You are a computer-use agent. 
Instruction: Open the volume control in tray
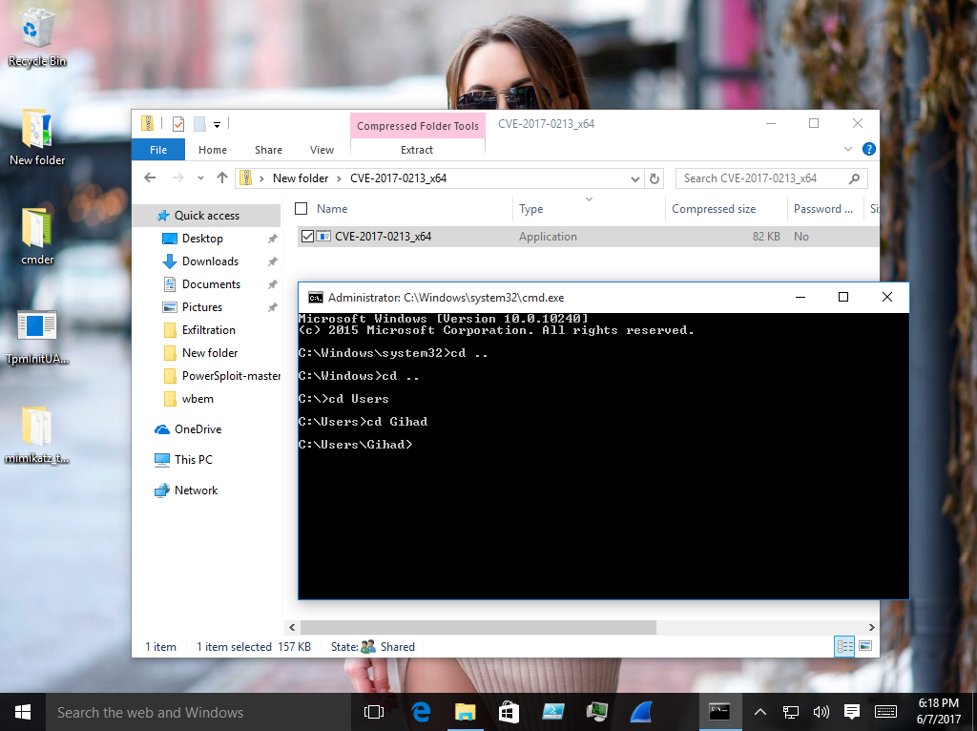(x=821, y=712)
